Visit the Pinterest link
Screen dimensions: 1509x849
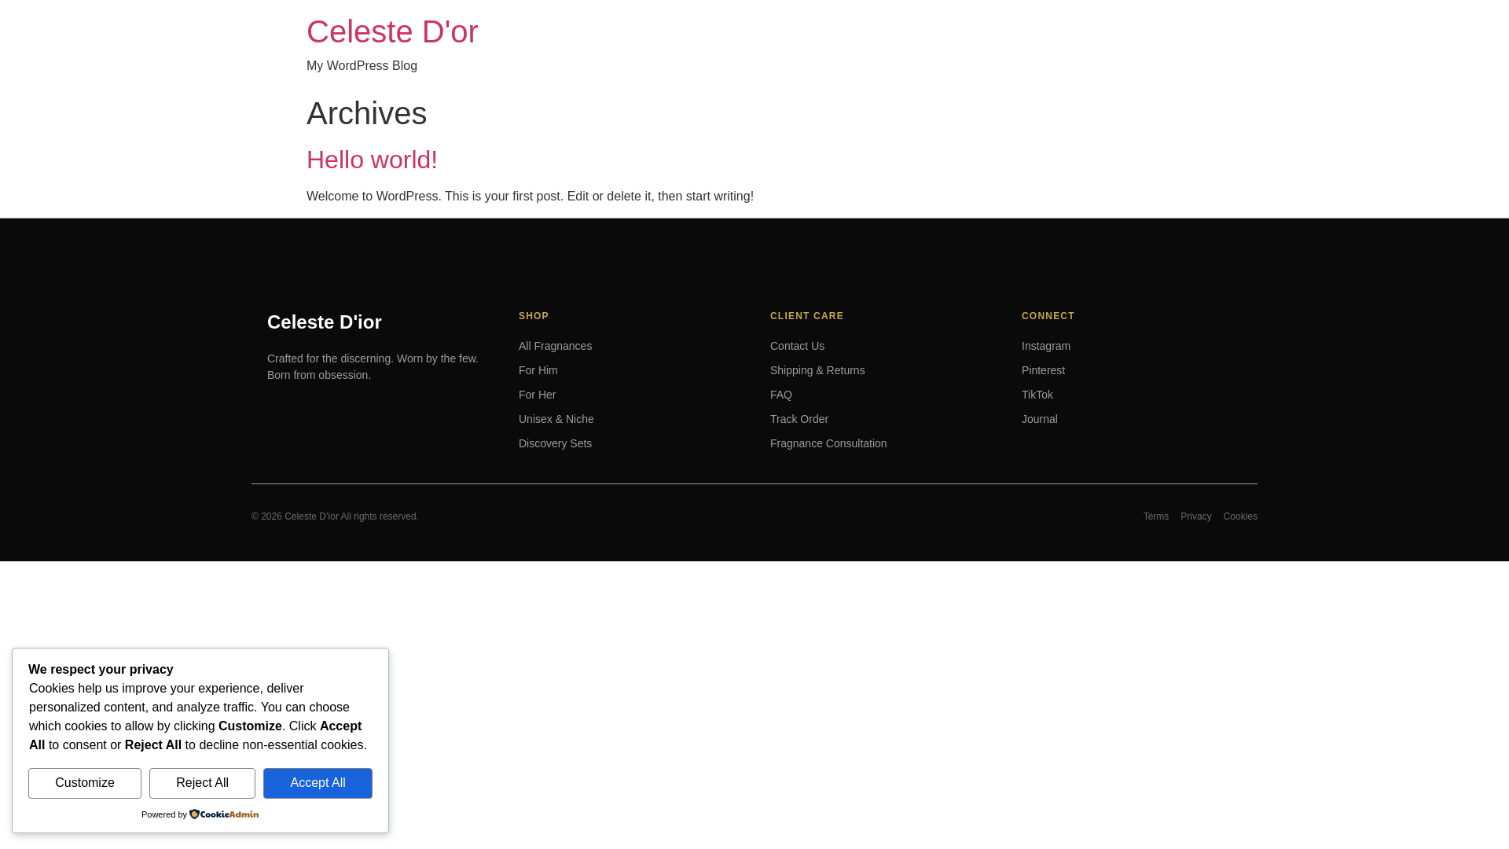[1043, 370]
